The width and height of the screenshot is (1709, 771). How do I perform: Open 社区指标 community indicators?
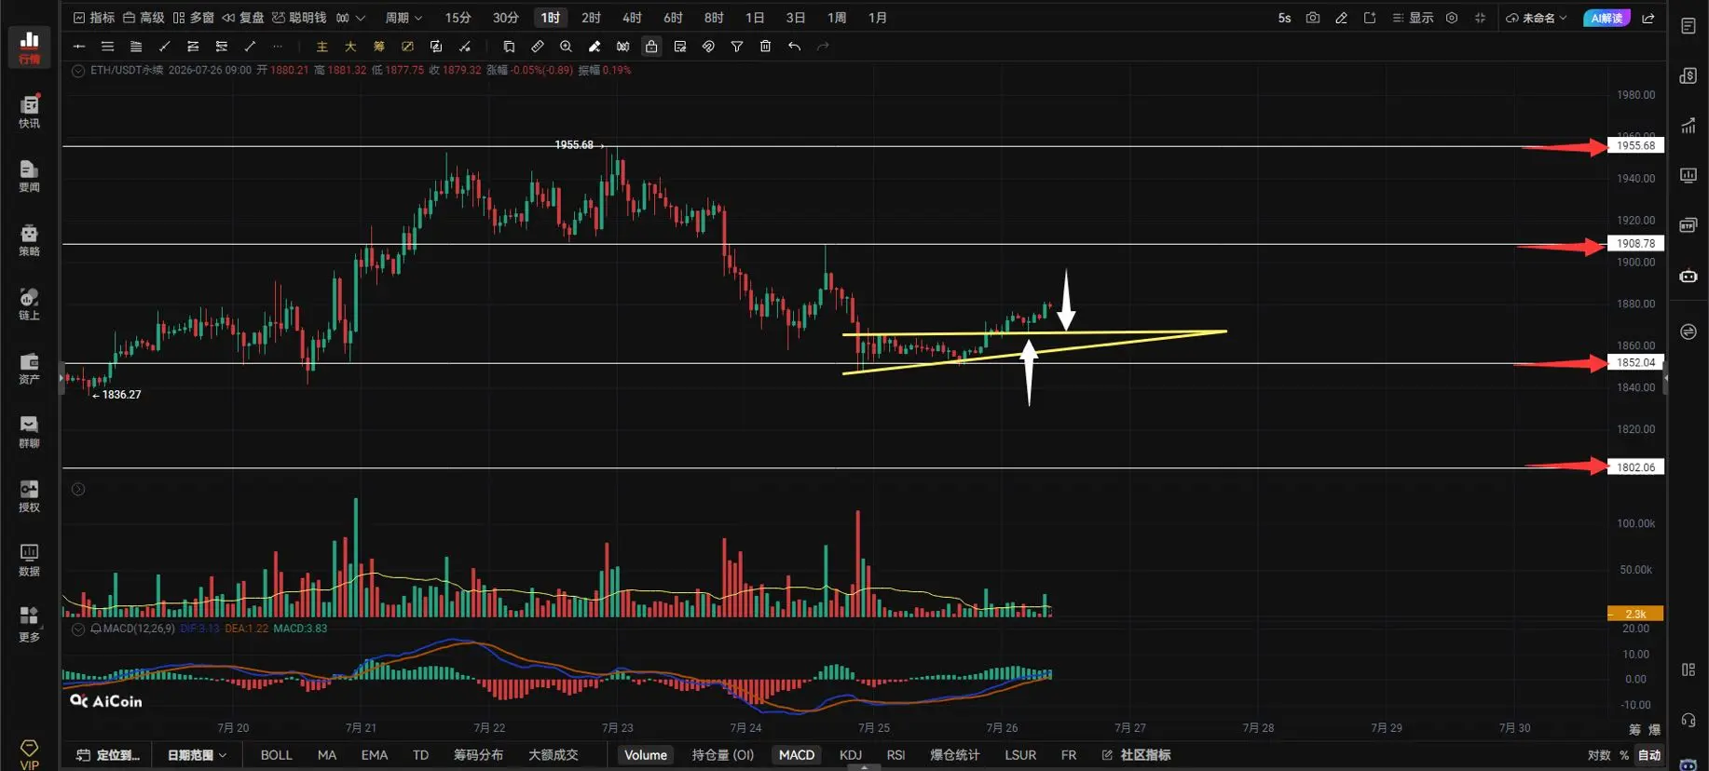pyautogui.click(x=1136, y=755)
